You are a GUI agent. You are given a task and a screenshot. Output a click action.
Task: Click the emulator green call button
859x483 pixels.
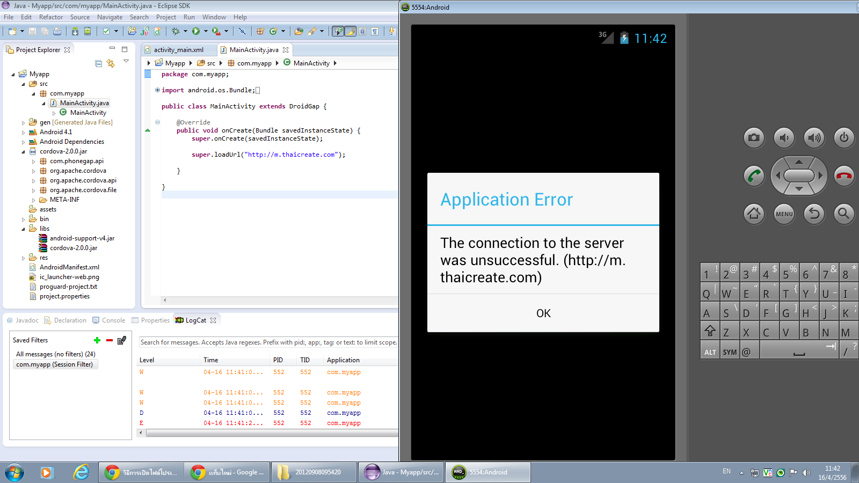[754, 176]
